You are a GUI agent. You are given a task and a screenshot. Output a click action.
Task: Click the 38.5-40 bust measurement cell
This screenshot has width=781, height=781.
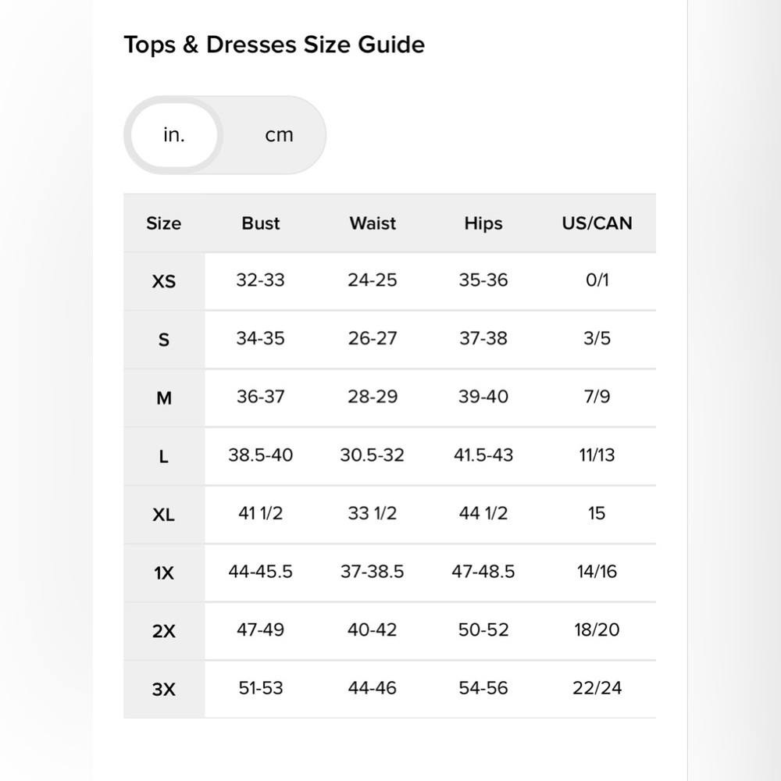pos(261,455)
